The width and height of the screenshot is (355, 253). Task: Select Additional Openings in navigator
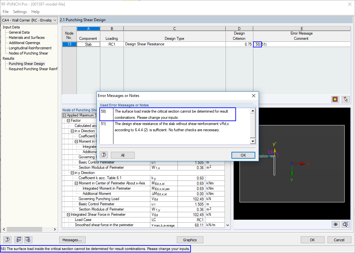pyautogui.click(x=25, y=43)
